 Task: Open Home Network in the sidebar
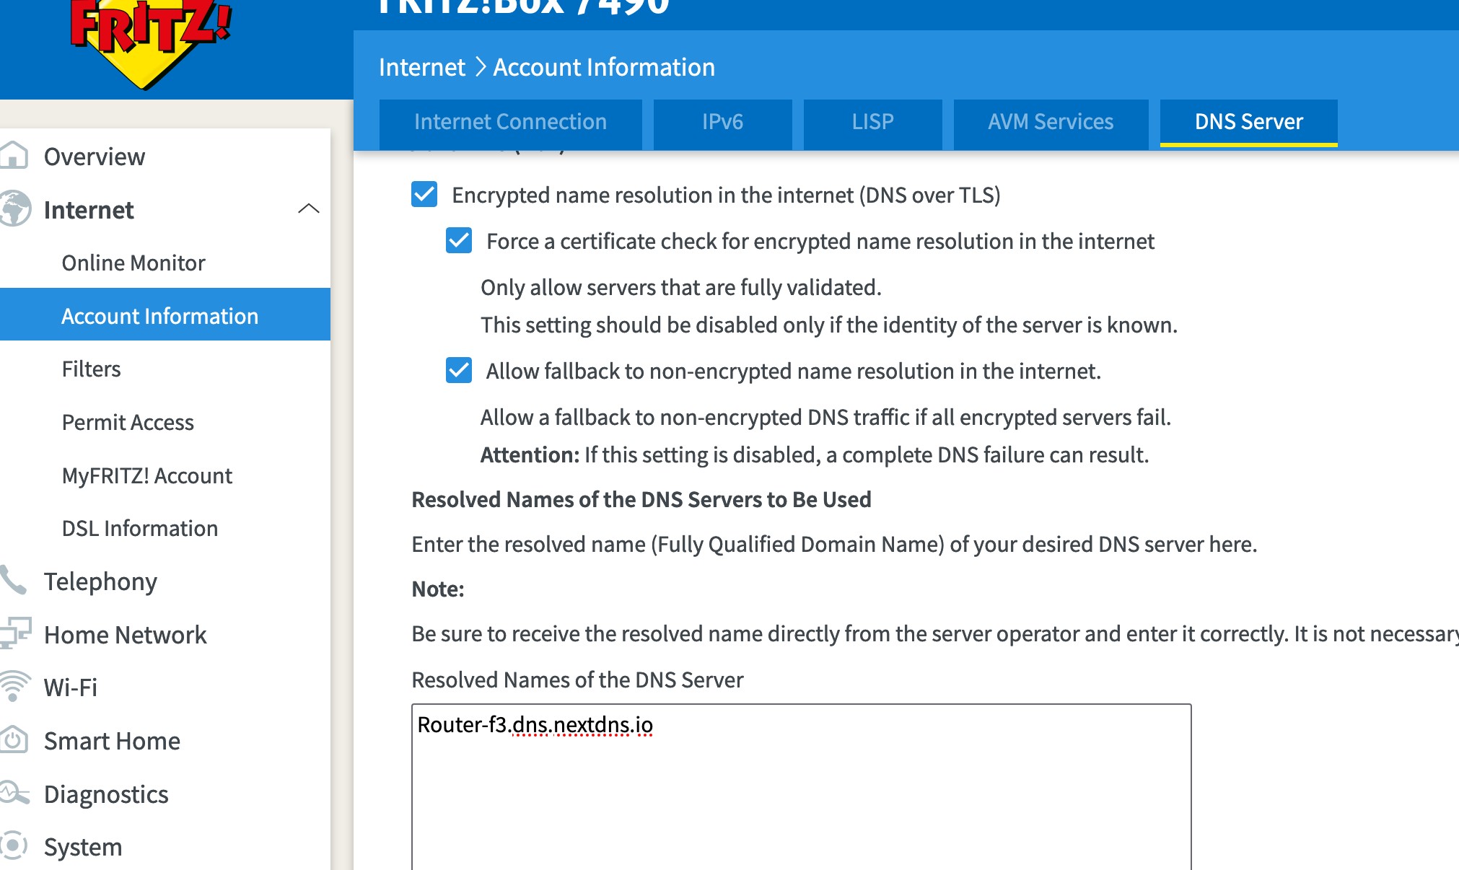pos(125,635)
